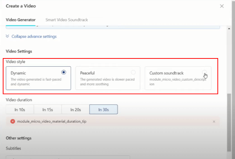Collapse advance settings via the link text
This screenshot has width=235, height=159.
click(x=34, y=37)
